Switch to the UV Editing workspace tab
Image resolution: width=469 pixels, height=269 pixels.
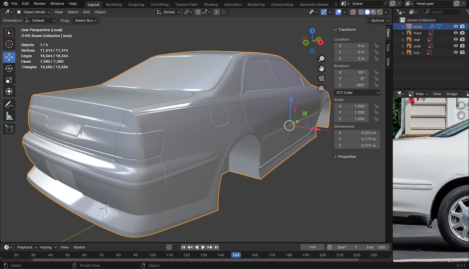(x=160, y=4)
